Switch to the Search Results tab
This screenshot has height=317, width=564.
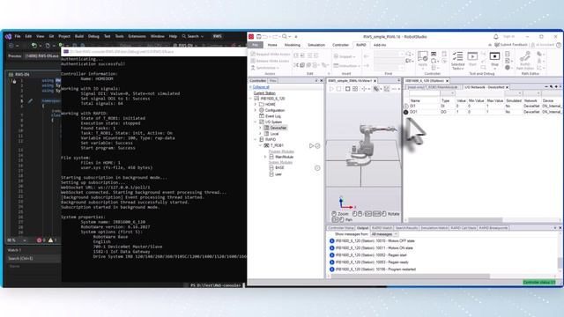(406, 228)
